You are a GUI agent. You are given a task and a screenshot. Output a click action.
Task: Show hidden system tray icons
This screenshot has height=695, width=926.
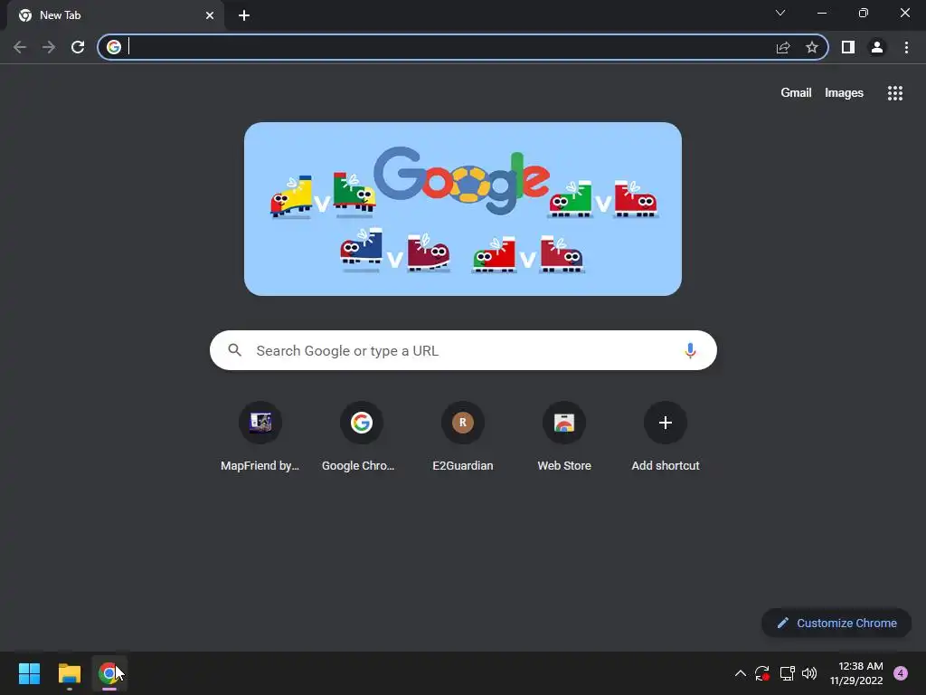740,673
